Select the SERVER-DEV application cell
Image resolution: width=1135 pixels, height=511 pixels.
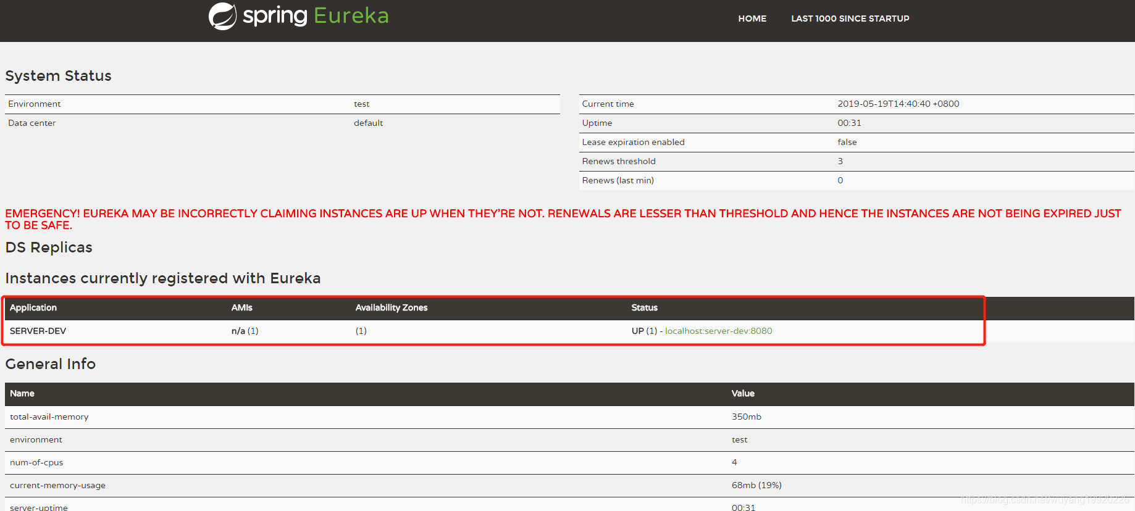coord(38,331)
